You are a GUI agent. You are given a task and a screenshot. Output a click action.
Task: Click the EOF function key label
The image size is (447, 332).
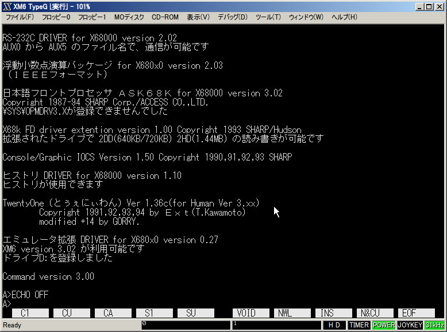(x=416, y=313)
